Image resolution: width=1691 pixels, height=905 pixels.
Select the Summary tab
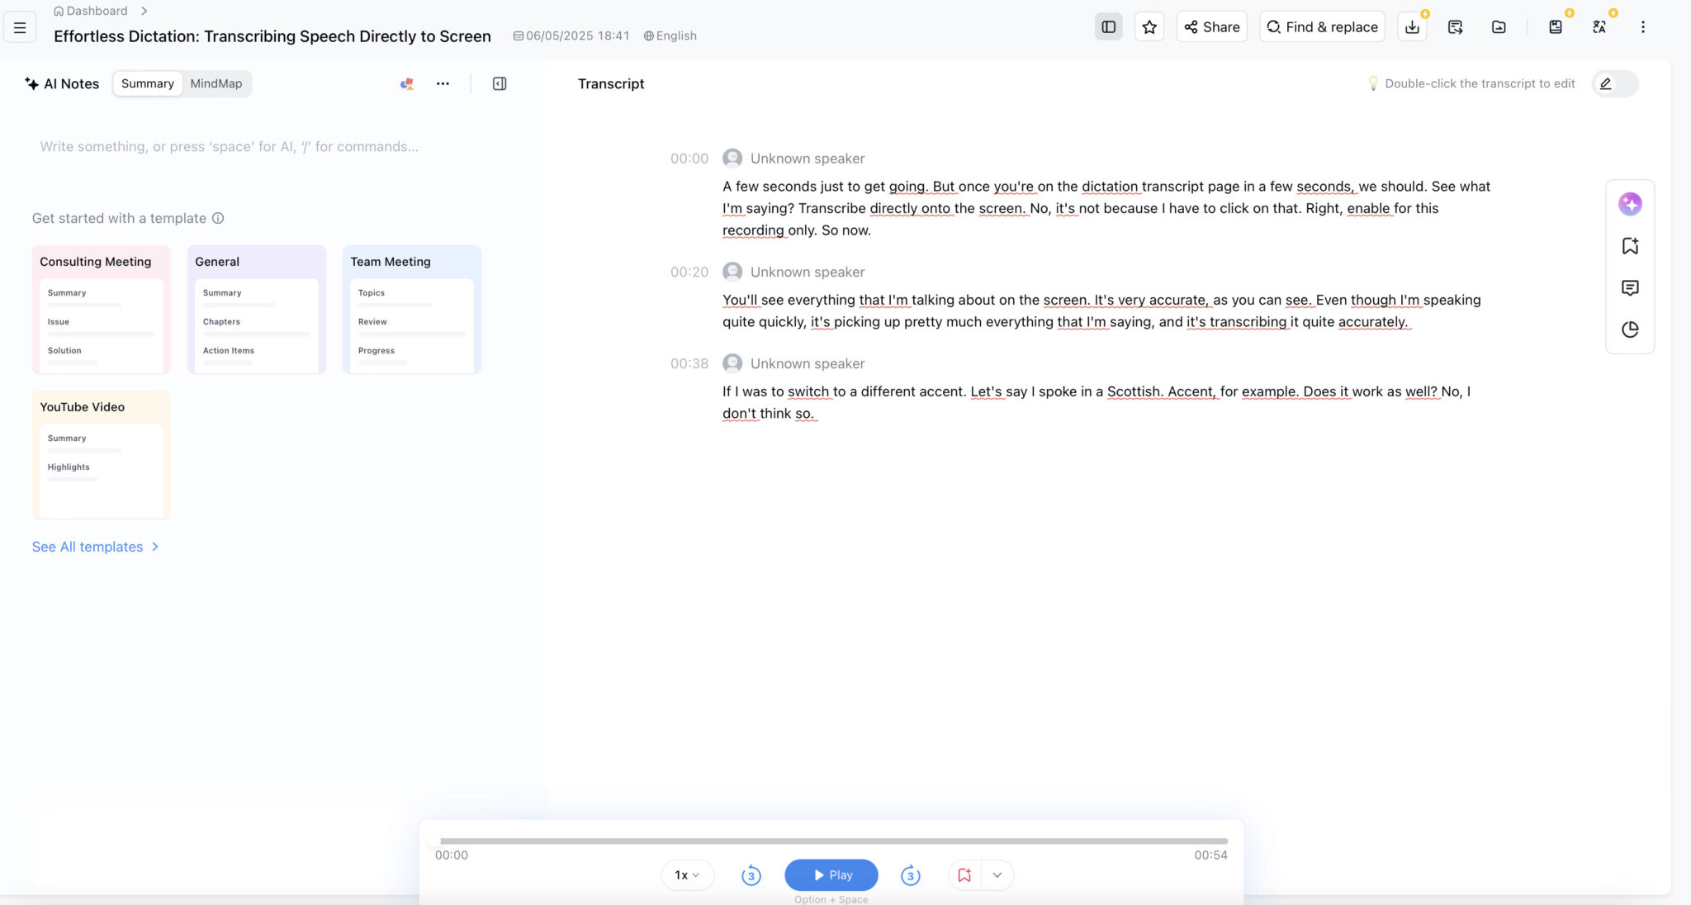tap(148, 83)
